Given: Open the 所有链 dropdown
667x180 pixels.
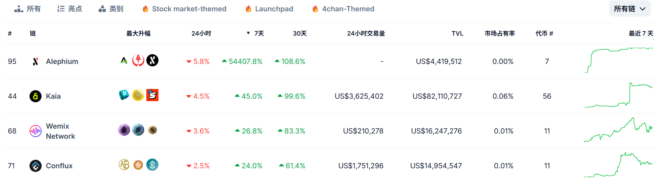Looking at the screenshot, I should pos(629,9).
